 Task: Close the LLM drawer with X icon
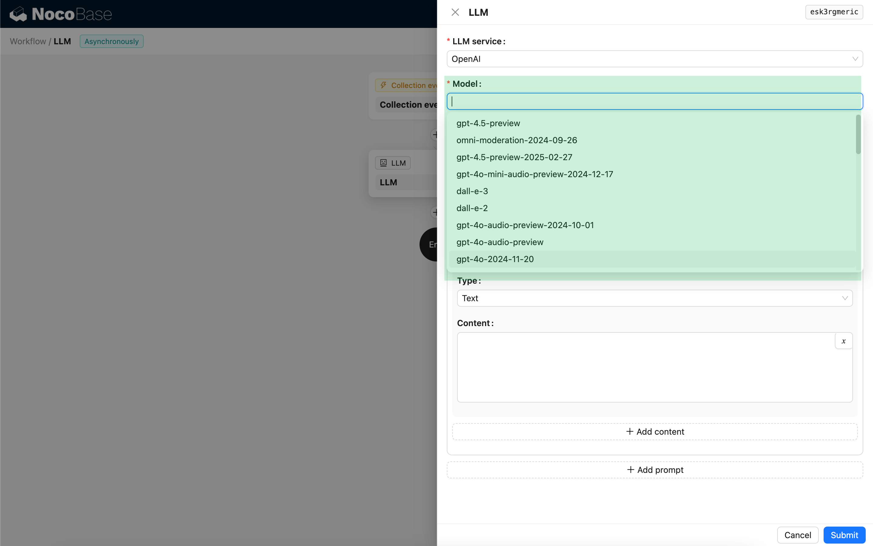pyautogui.click(x=455, y=12)
